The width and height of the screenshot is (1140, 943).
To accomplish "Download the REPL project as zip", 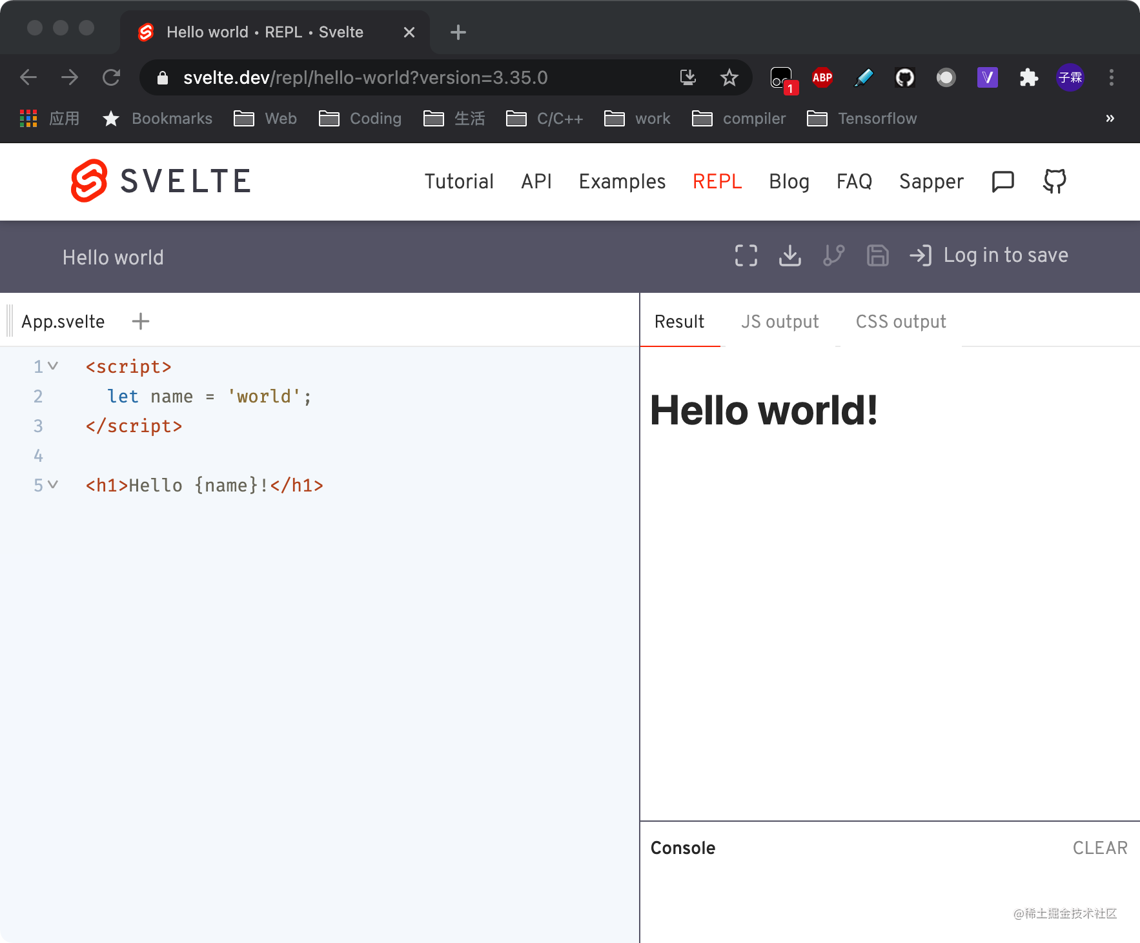I will click(789, 255).
